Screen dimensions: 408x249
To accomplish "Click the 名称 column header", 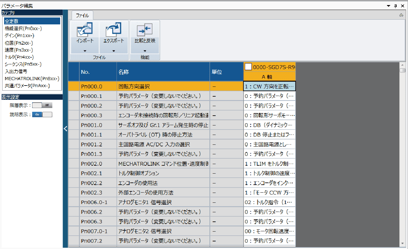I will [163, 72].
